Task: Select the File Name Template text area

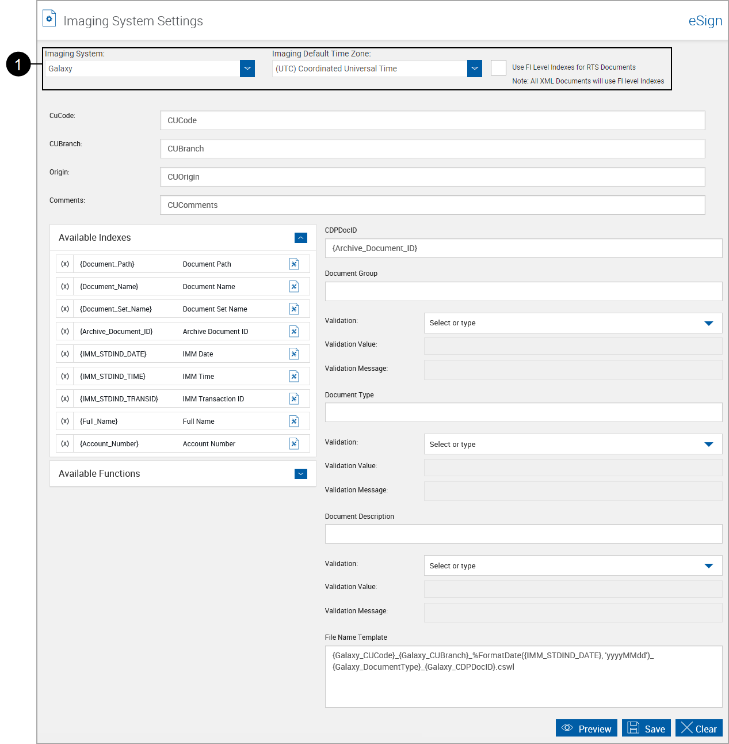Action: (x=524, y=676)
